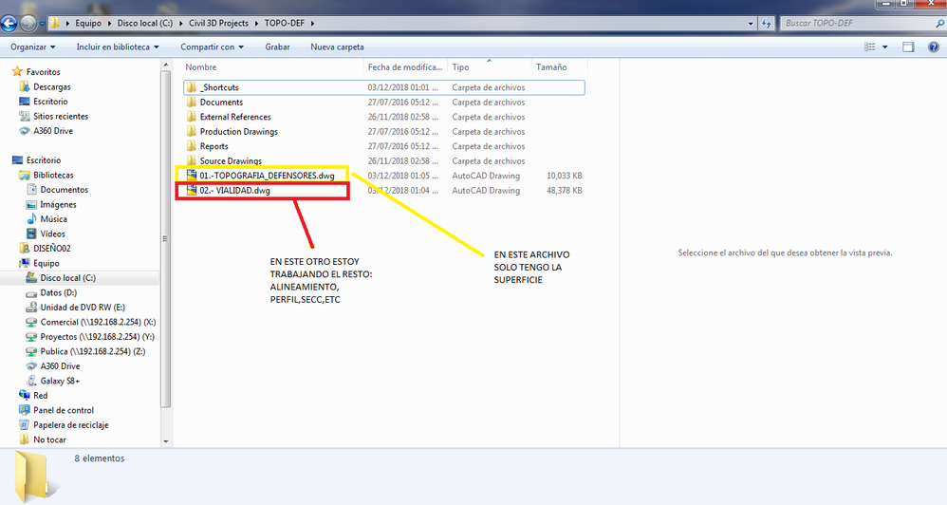Expand the breadcrumb arrow after TOPO-DEF
The image size is (947, 505).
312,24
